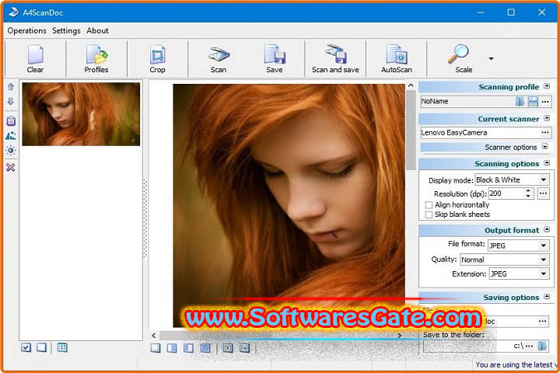Click the clipboard paste icon in left sidebar

[11, 121]
